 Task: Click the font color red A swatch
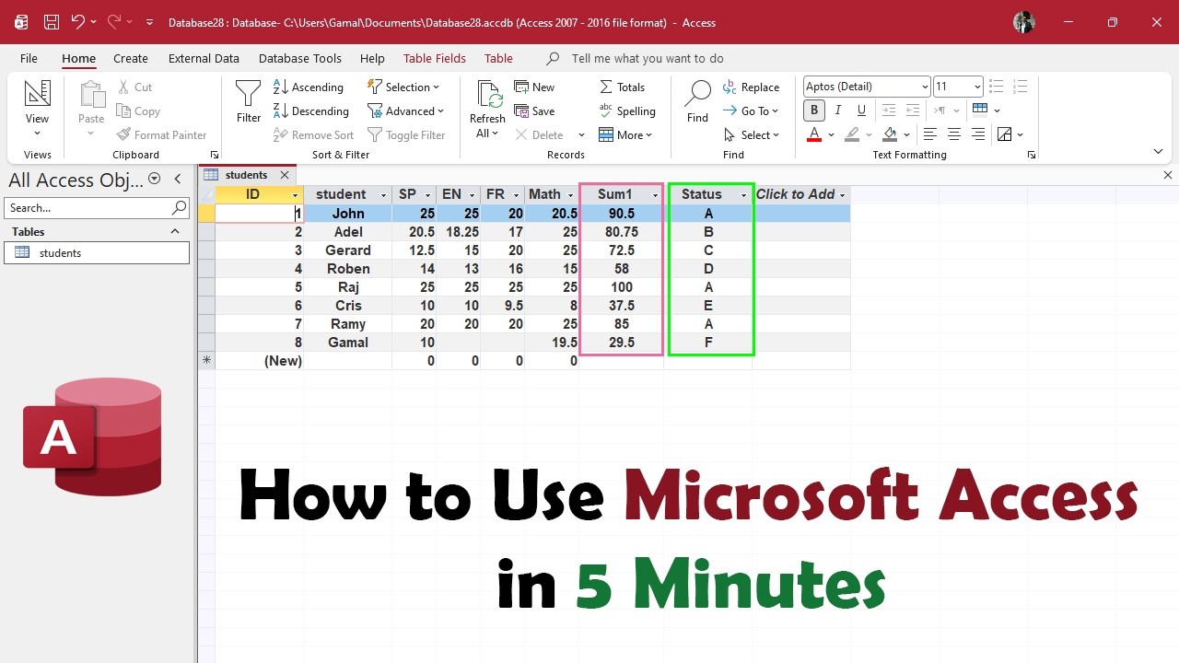click(x=814, y=134)
